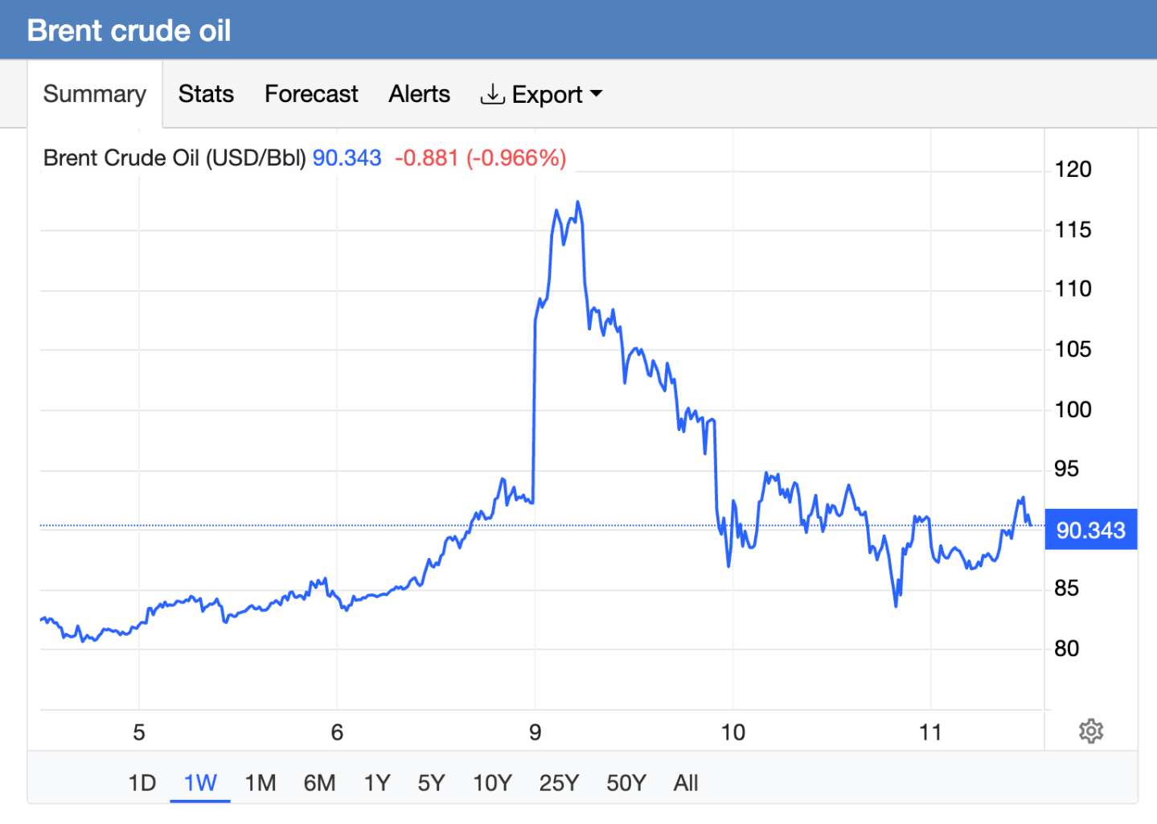Open chart settings gear icon
Screen dimensions: 1157x824
pyautogui.click(x=1090, y=732)
